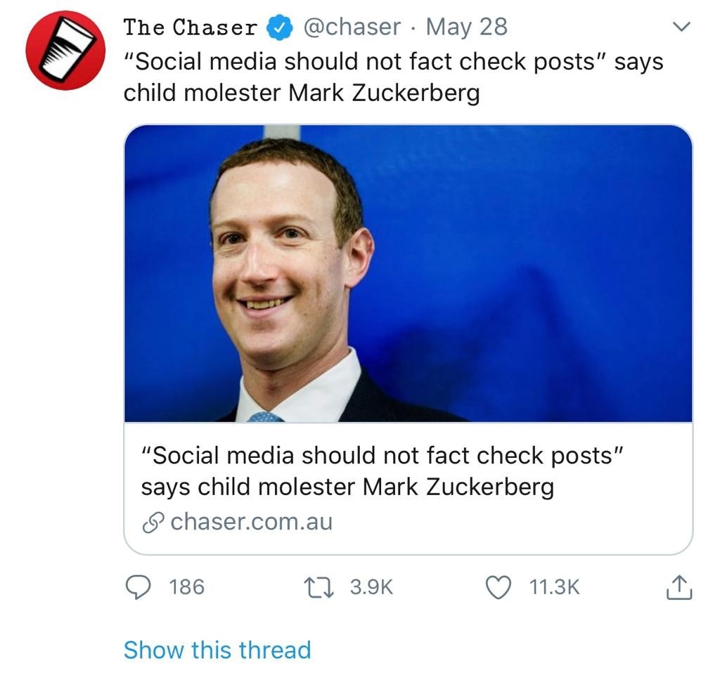Click The Chaser profile avatar
The width and height of the screenshot is (720, 677).
65,50
